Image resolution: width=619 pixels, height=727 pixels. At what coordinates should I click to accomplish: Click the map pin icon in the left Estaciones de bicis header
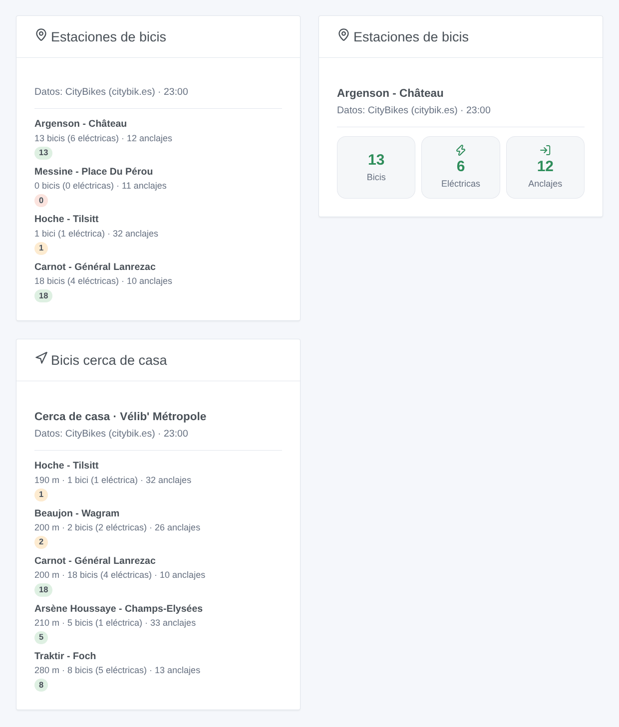[41, 35]
